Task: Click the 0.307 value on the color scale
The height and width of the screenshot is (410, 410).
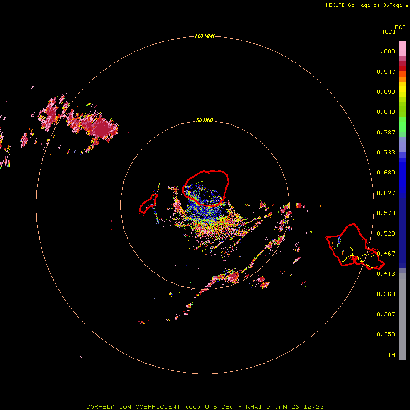Action: coord(386,314)
